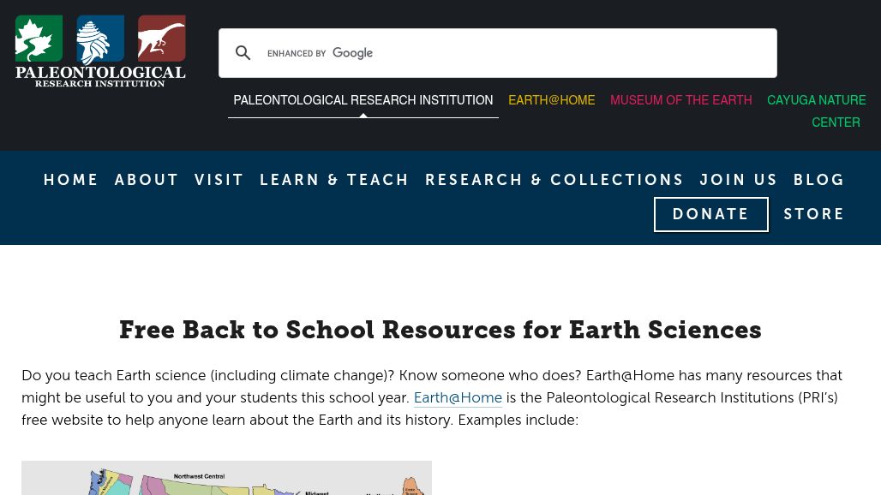Click the blue fossil shell logo tile

pyautogui.click(x=100, y=39)
